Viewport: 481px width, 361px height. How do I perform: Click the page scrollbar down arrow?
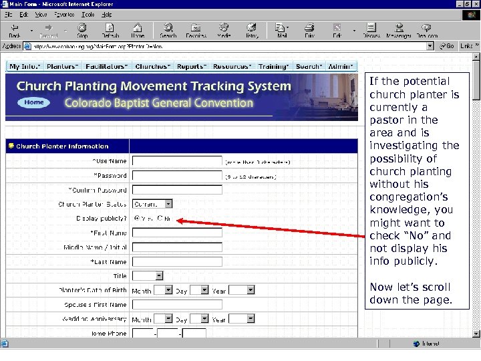(x=476, y=334)
